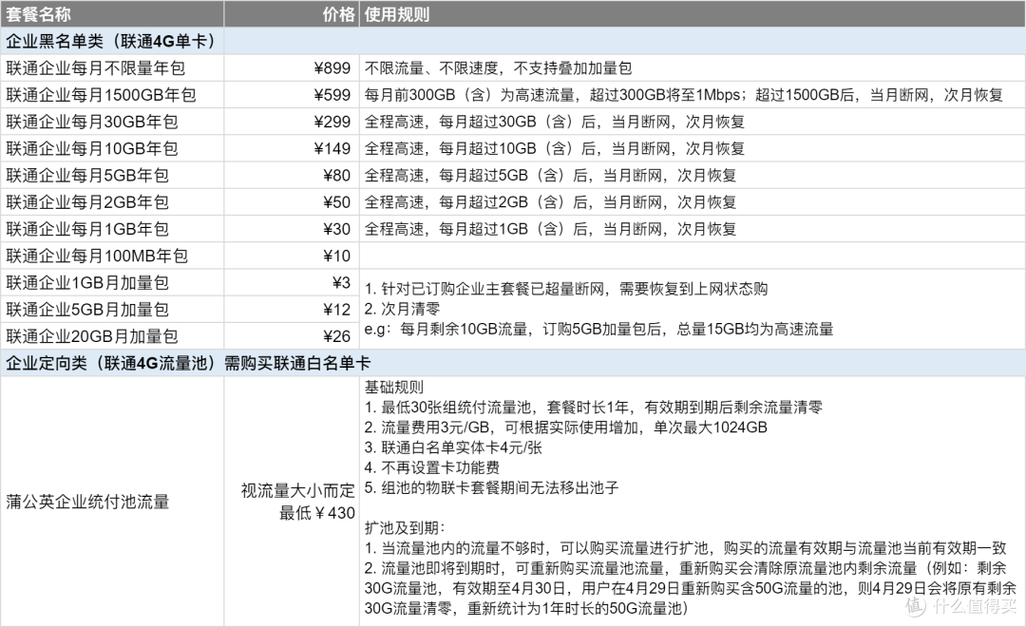This screenshot has width=1026, height=627.
Task: Click the 扩池及到期 heading
Action: (405, 528)
